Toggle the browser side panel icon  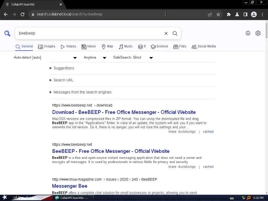coord(245,14)
